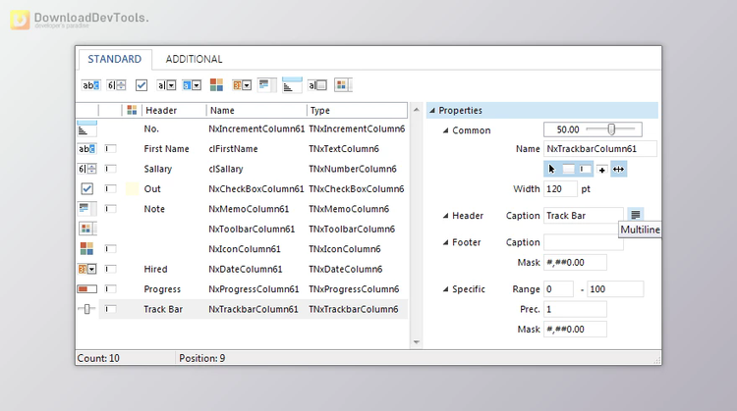This screenshot has height=411, width=737.
Task: Collapse the Header group
Action: point(445,216)
